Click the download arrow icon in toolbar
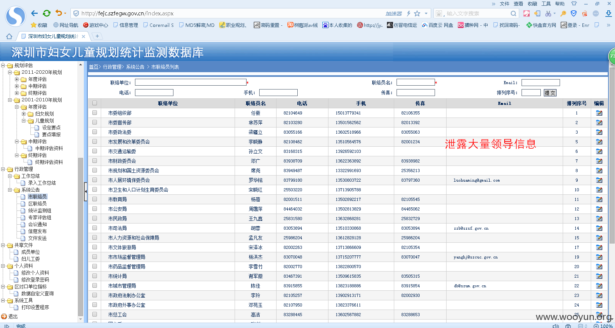This screenshot has width=615, height=328. pyautogui.click(x=608, y=13)
